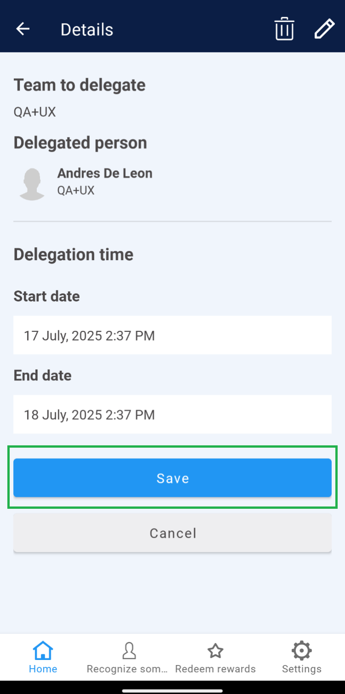The image size is (345, 694).
Task: Open Home via the house icon
Action: [x=43, y=651]
